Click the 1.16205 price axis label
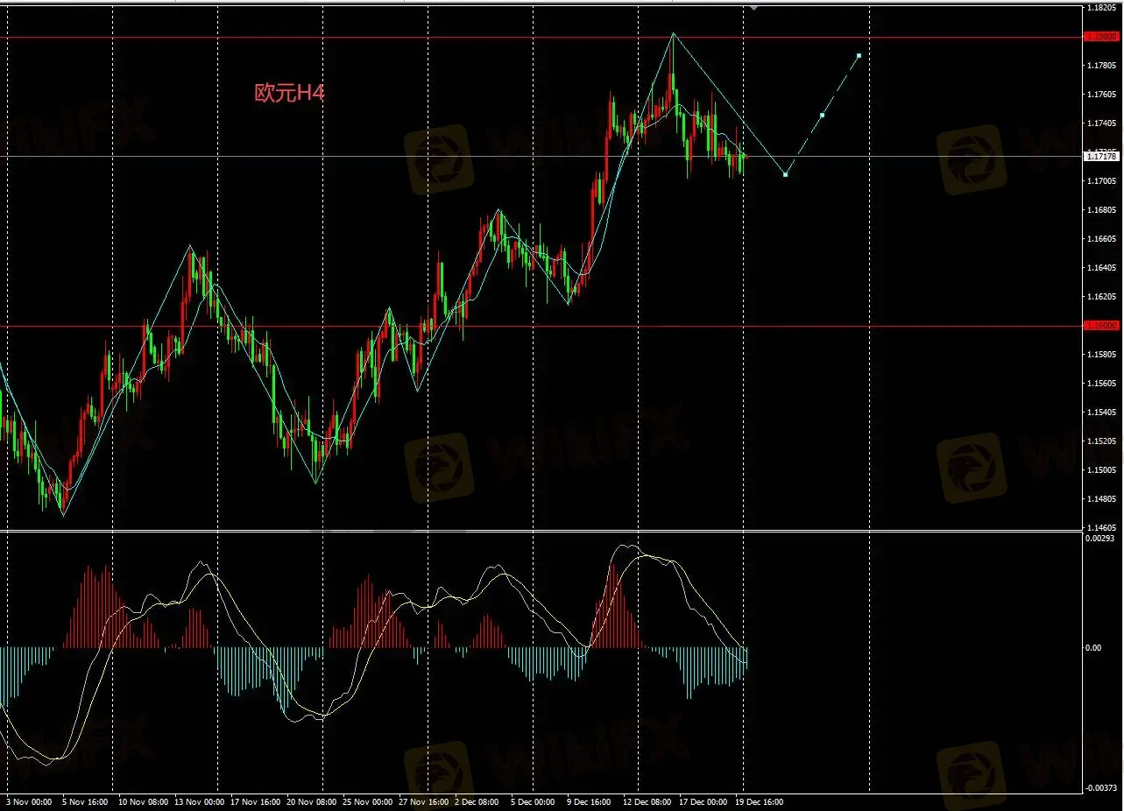The image size is (1124, 811). click(x=1102, y=297)
